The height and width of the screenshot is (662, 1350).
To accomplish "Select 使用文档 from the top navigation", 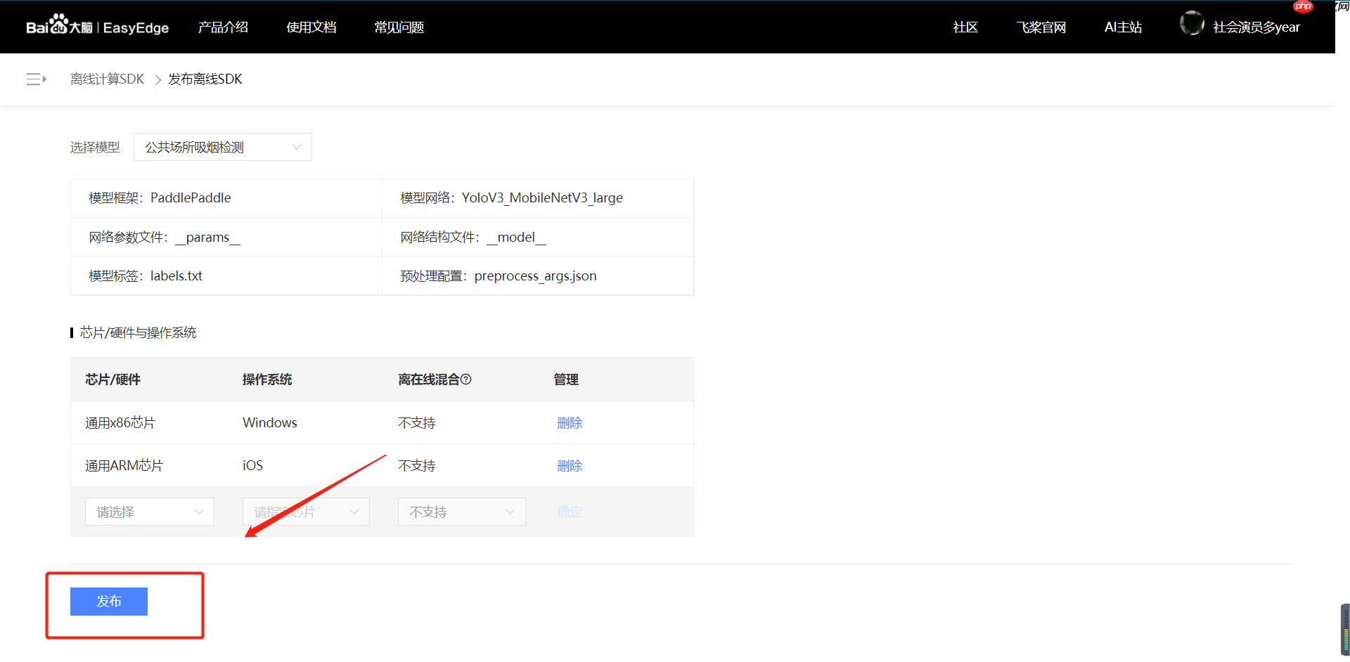I will pos(311,27).
